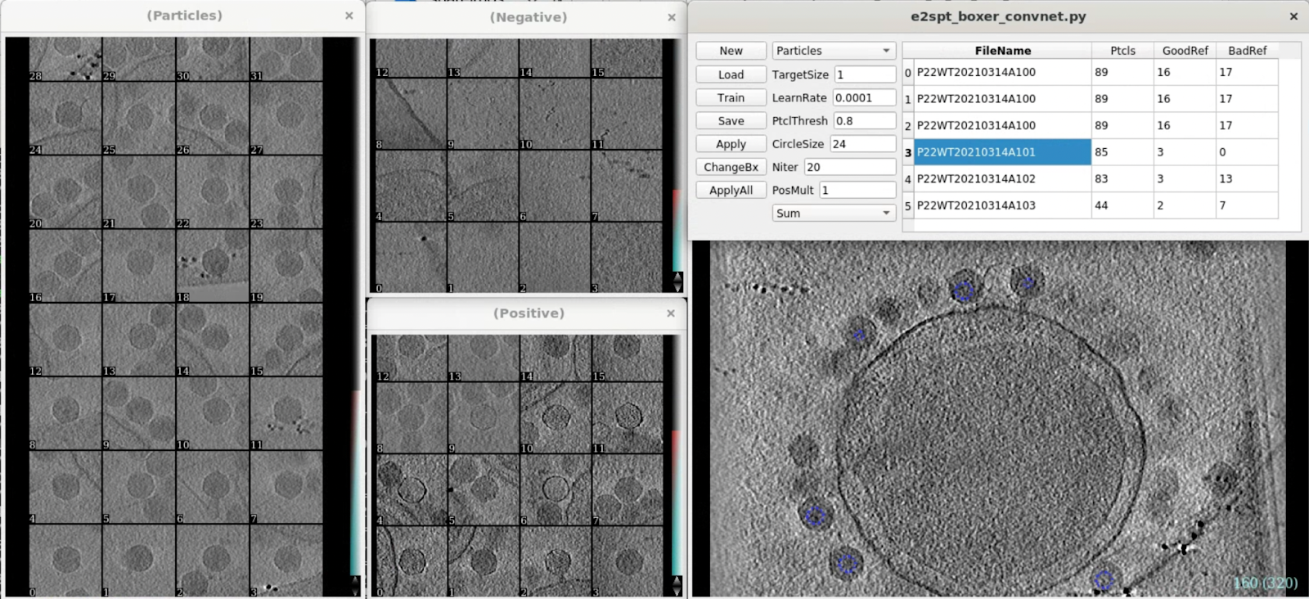Click the ChangeBx button
This screenshot has width=1309, height=599.
pos(731,167)
